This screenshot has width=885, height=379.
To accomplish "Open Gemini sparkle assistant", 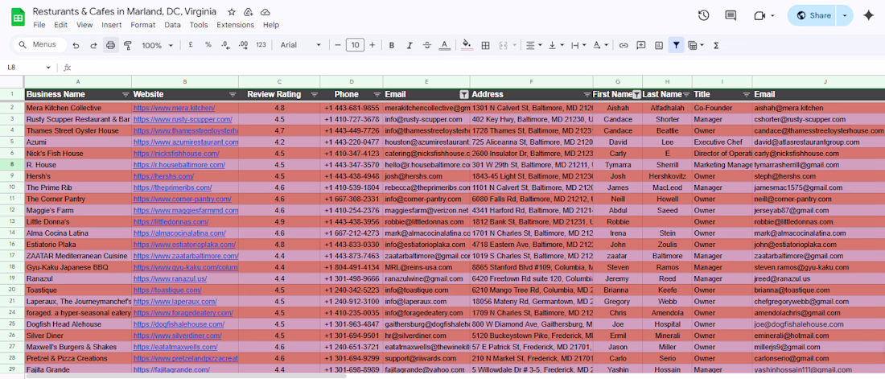I will pos(869,16).
